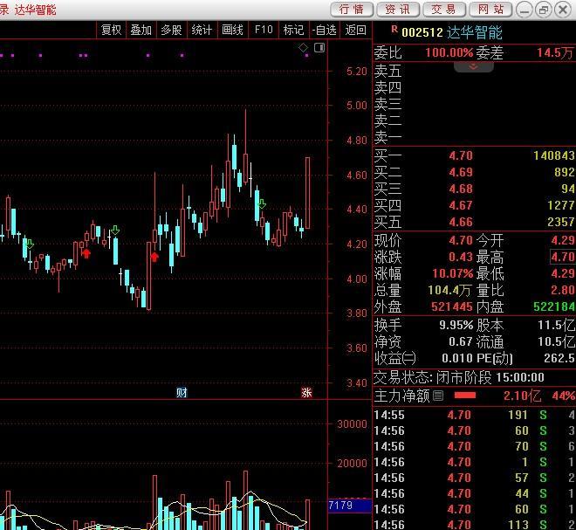
Task: Switch to the 资讯 news tab
Action: [x=397, y=10]
